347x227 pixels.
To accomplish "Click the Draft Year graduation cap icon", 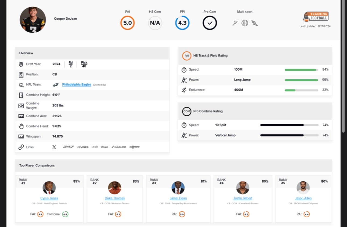I will pos(21,64).
